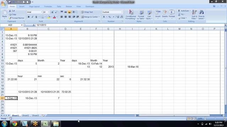Open the Custom number format dropdown
Image resolution: width=227 pixels, height=127 pixels.
pos(122,12)
